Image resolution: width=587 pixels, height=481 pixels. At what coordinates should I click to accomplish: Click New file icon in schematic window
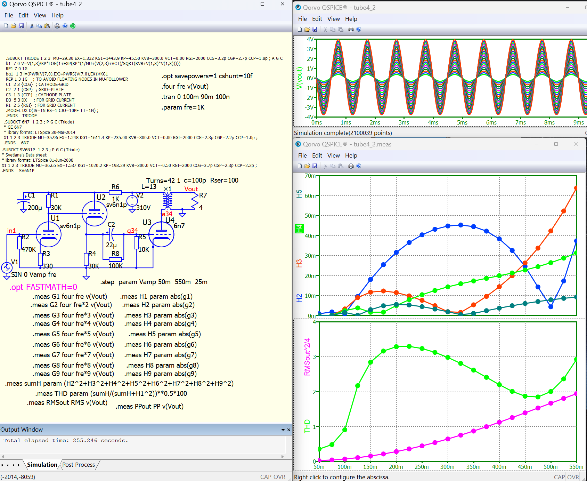click(x=6, y=26)
